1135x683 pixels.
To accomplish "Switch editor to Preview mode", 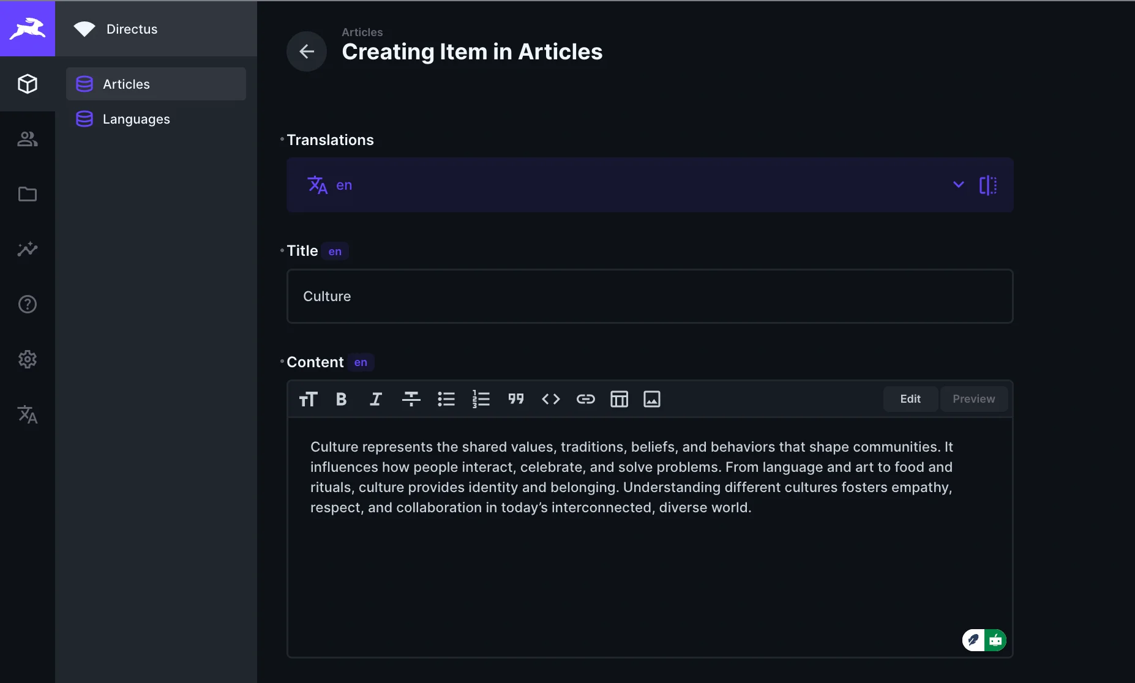I will 973,399.
